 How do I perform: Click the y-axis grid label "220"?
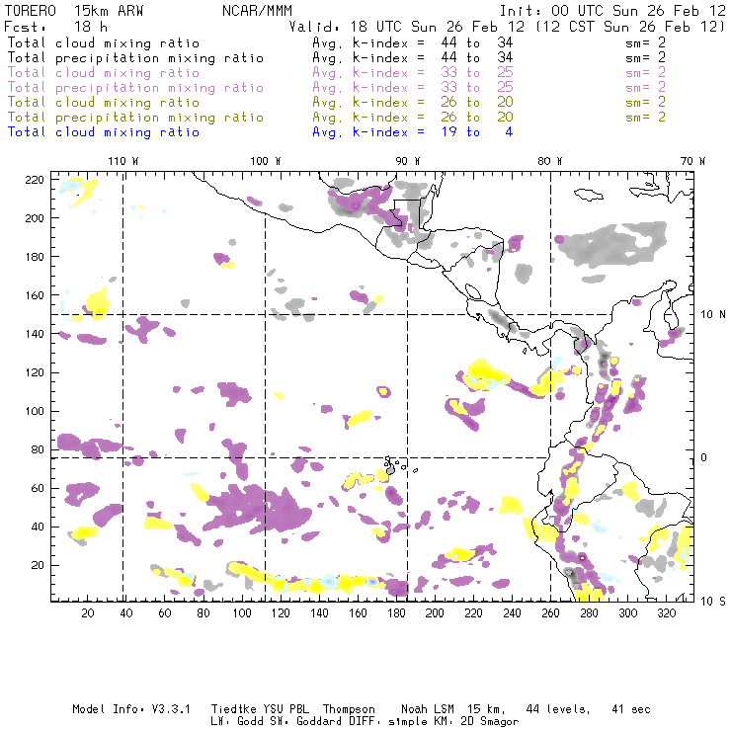tap(35, 180)
